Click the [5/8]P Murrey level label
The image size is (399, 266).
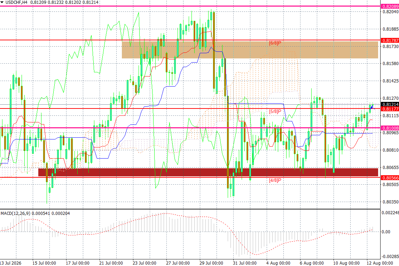[275, 112]
